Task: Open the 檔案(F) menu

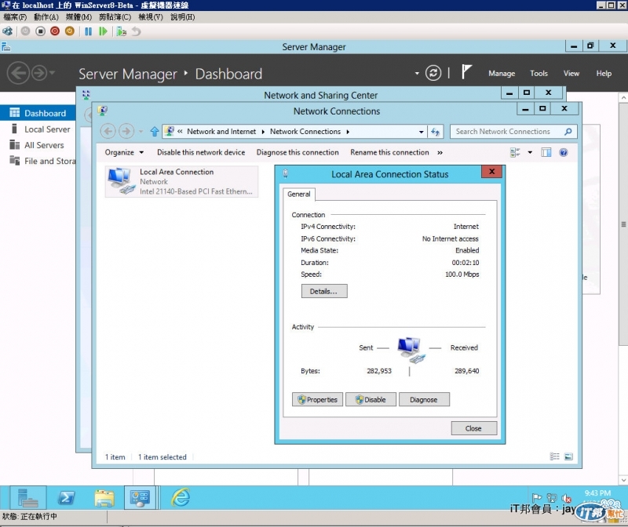Action: point(15,17)
